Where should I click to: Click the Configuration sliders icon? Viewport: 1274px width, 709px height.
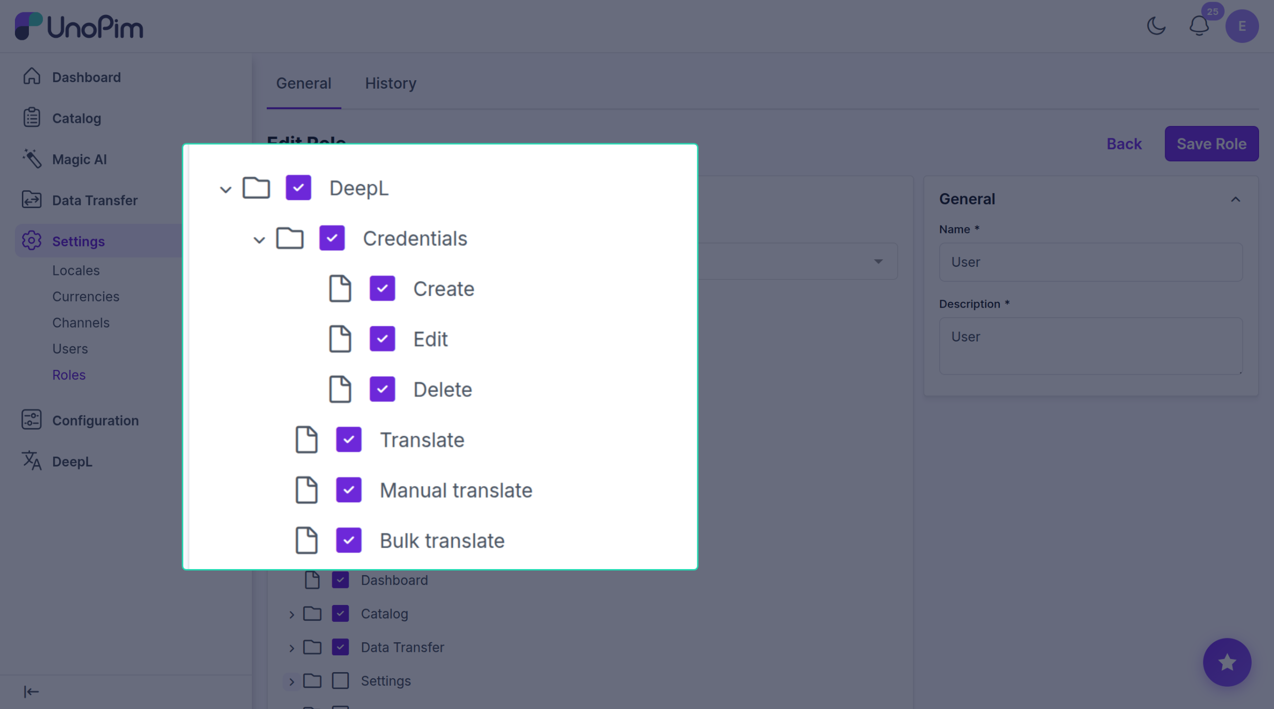pos(32,420)
